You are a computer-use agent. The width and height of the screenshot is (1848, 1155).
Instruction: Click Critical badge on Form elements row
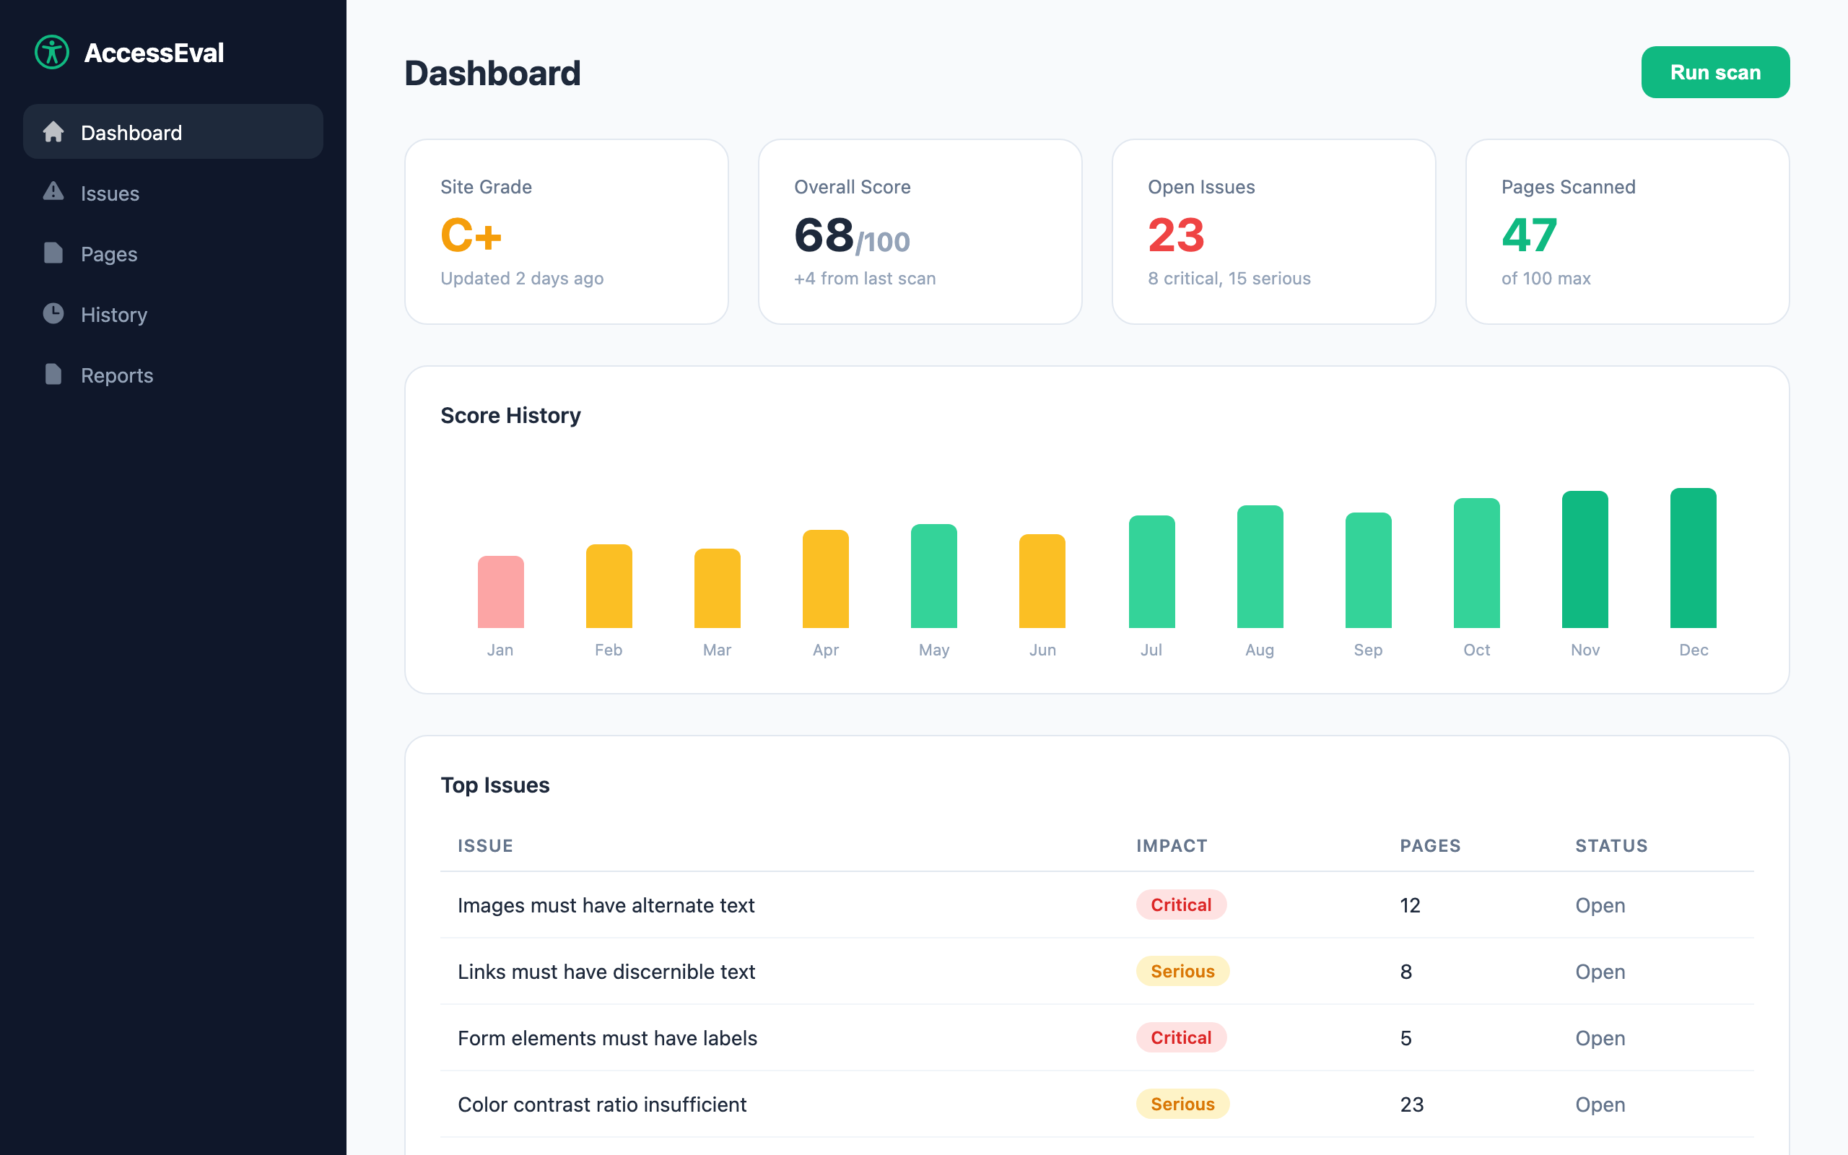click(x=1180, y=1037)
